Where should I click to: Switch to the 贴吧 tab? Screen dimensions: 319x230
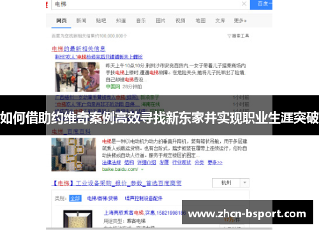click(101, 20)
